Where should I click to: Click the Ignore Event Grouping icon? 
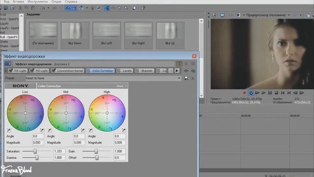point(99,8)
